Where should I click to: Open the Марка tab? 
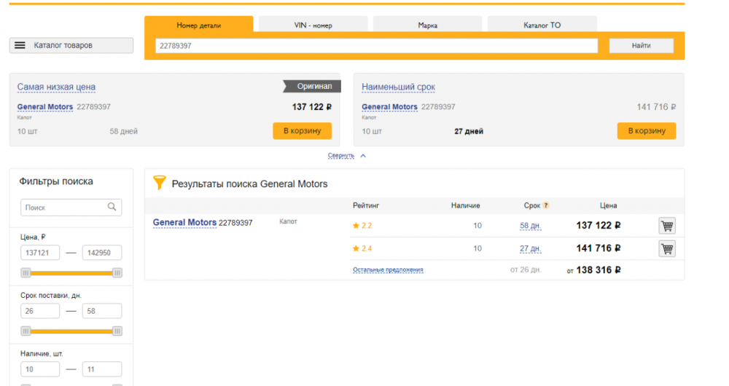point(427,25)
